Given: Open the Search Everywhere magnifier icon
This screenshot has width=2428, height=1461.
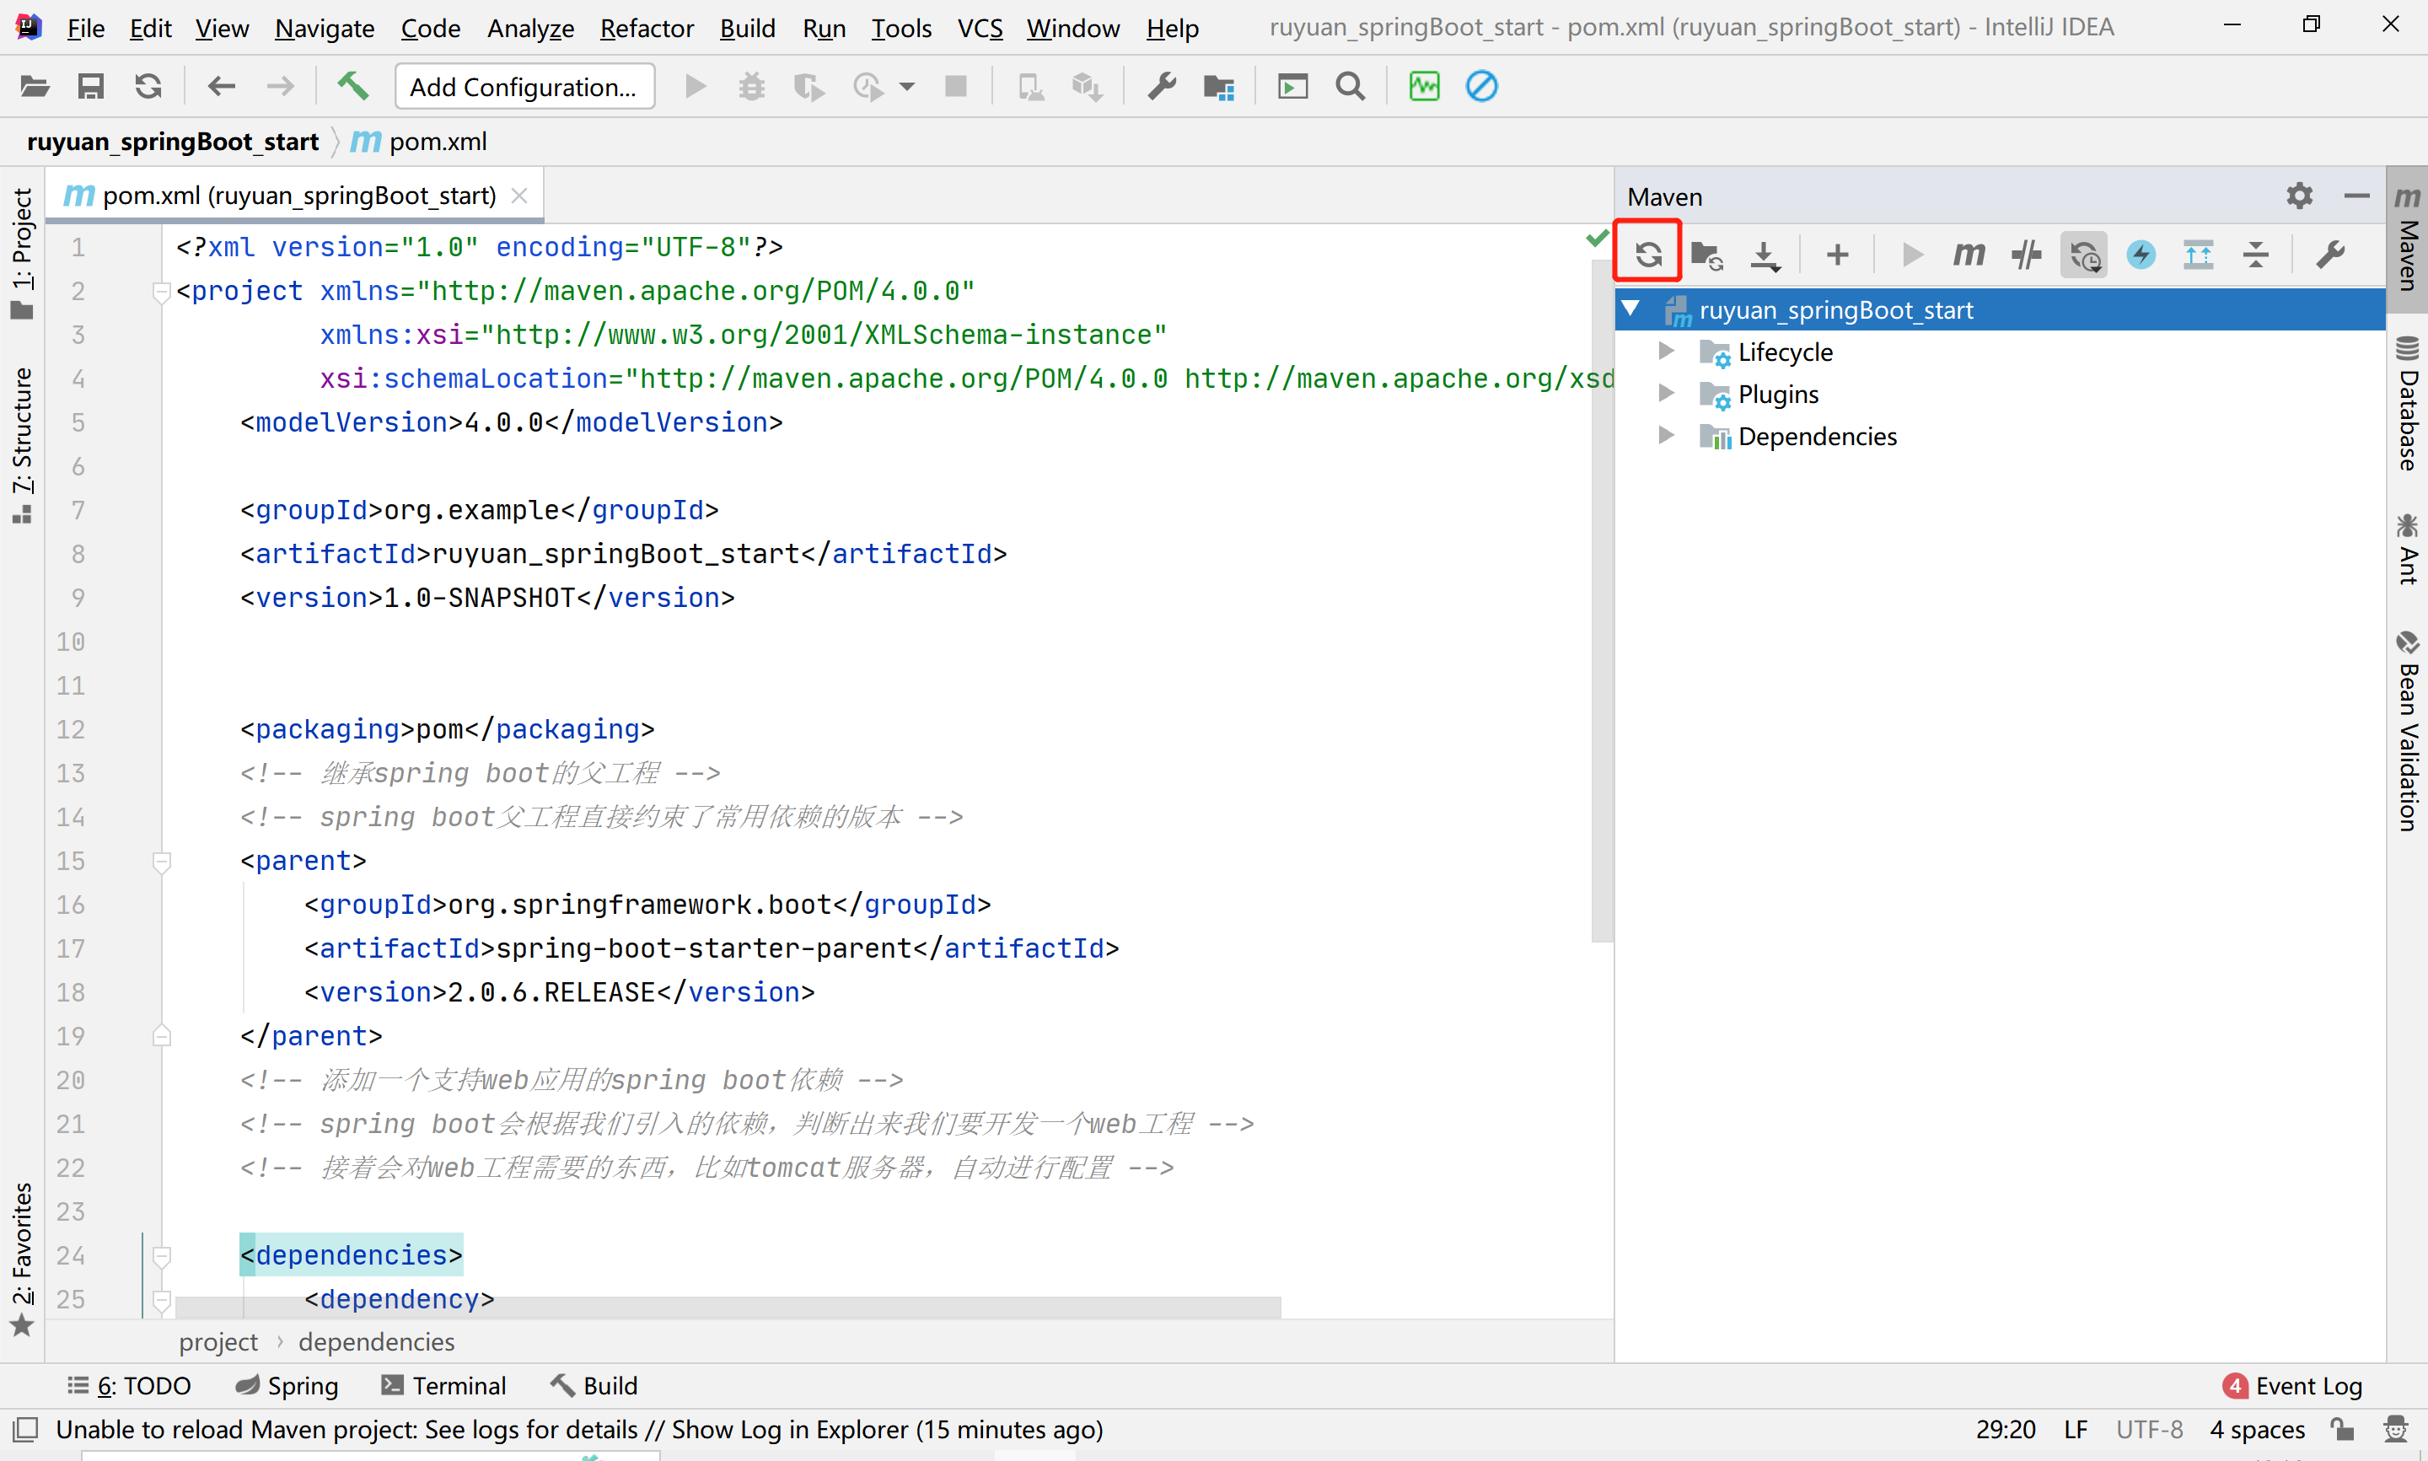Looking at the screenshot, I should [1351, 87].
